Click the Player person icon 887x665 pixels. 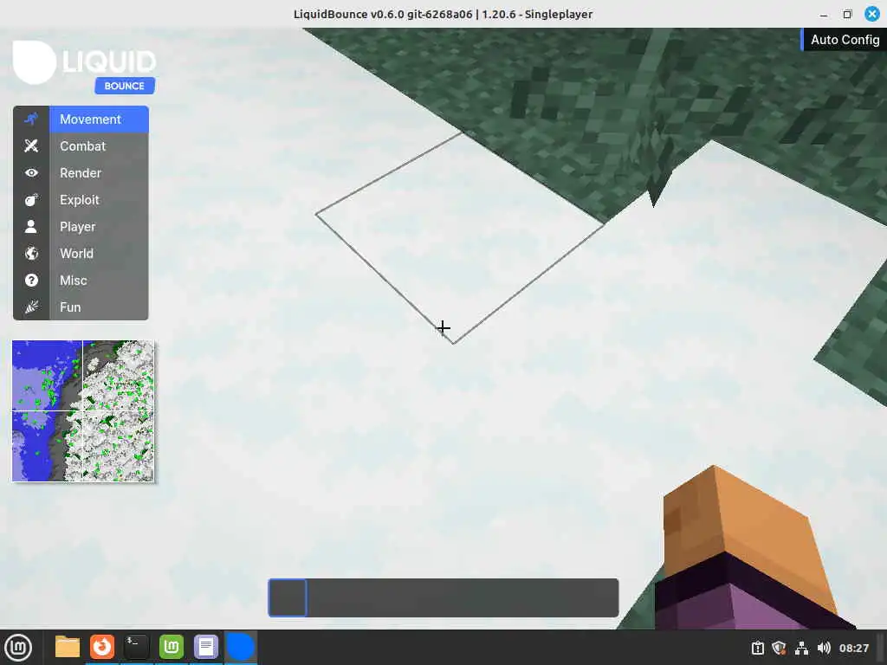coord(31,227)
